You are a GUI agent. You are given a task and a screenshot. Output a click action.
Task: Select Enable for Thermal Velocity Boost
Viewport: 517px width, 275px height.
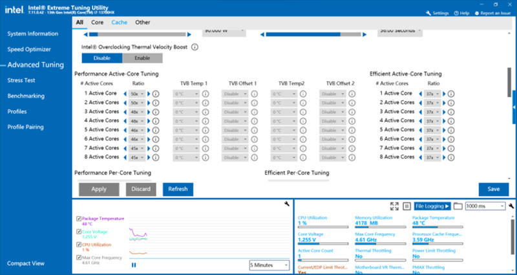pyautogui.click(x=142, y=58)
